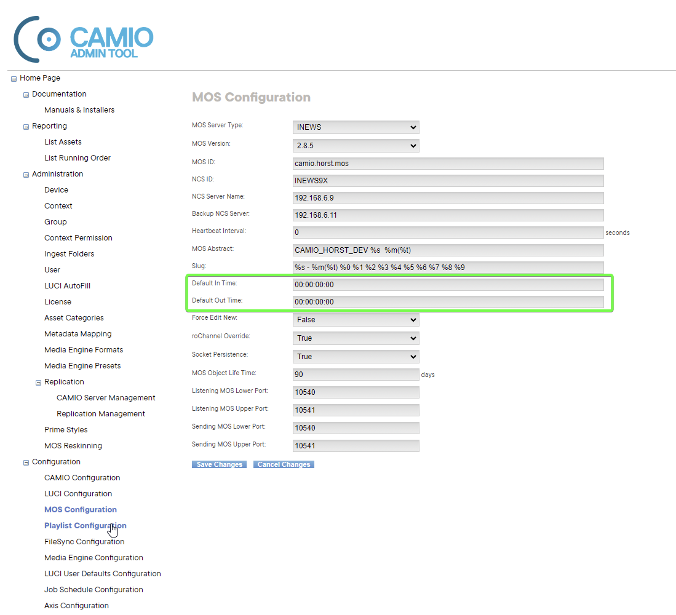This screenshot has height=615, width=676.
Task: Open CAMIO Configuration page
Action: [x=82, y=477]
